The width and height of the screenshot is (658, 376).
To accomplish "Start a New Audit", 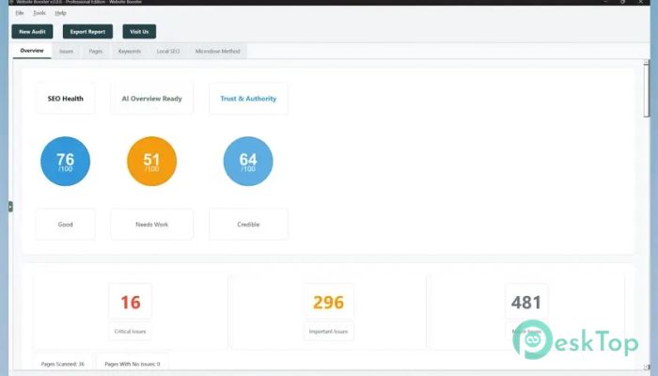I will point(32,31).
